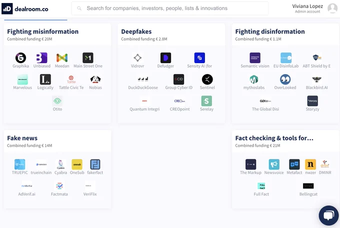Open the OverLooked eyes logo
340x228 pixels.
tap(285, 79)
